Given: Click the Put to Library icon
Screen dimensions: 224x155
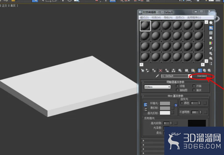Looking at the screenshot, I should pos(180,70).
